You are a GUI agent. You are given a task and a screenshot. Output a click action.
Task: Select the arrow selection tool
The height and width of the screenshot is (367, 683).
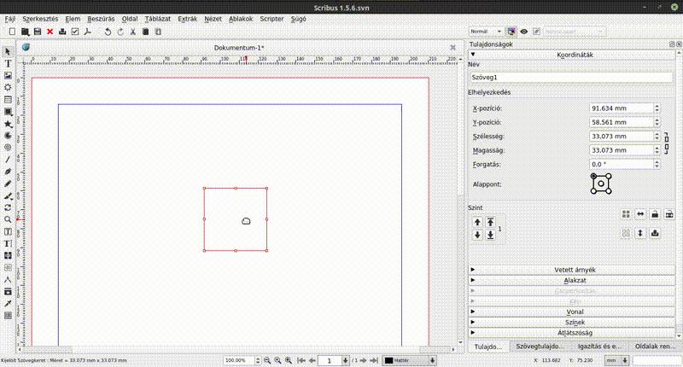coord(8,52)
